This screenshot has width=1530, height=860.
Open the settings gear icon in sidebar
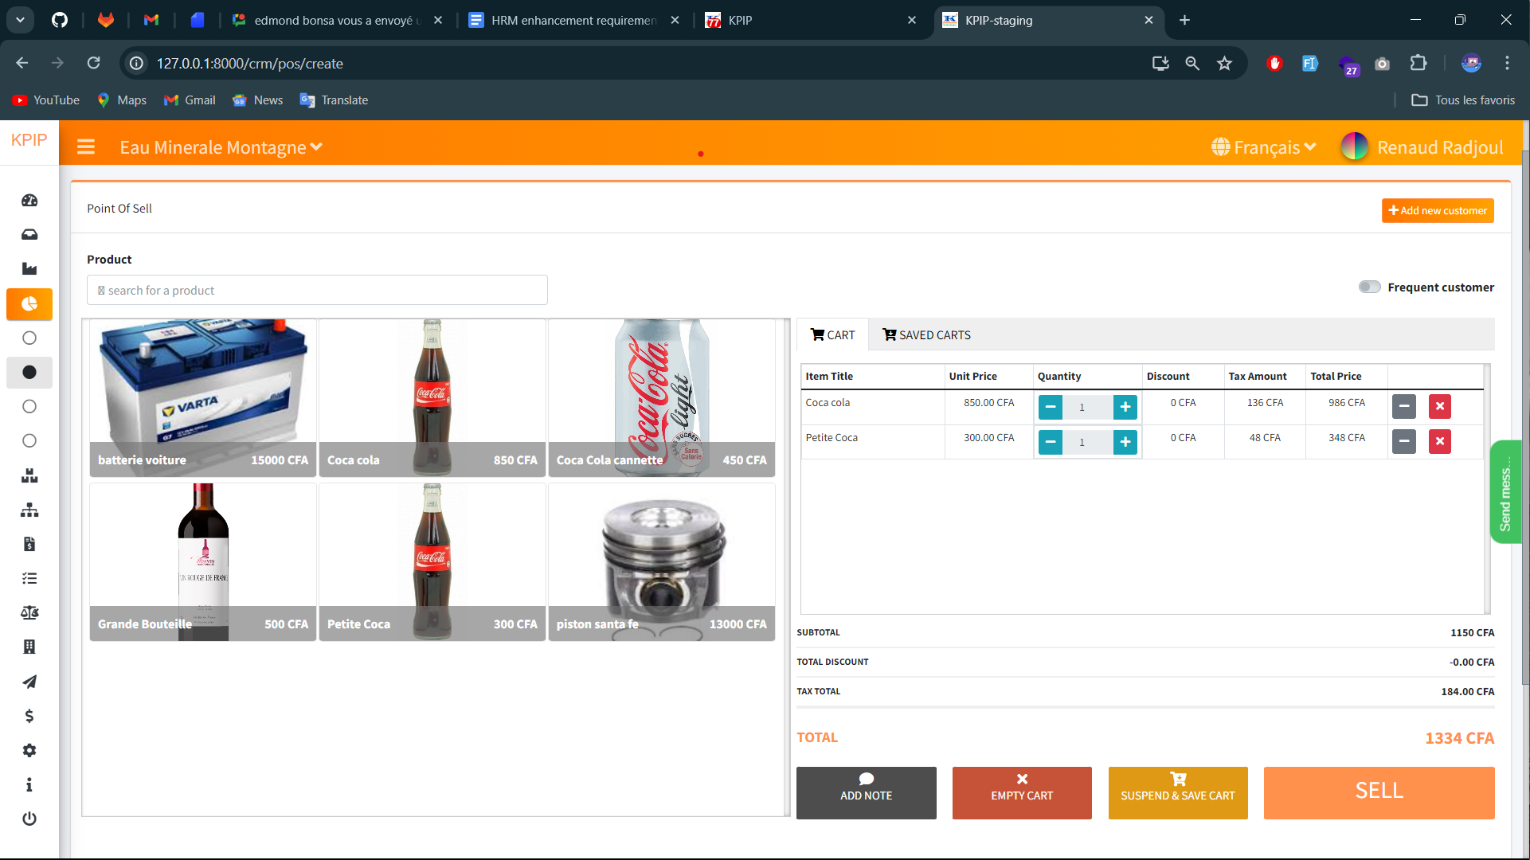tap(29, 750)
